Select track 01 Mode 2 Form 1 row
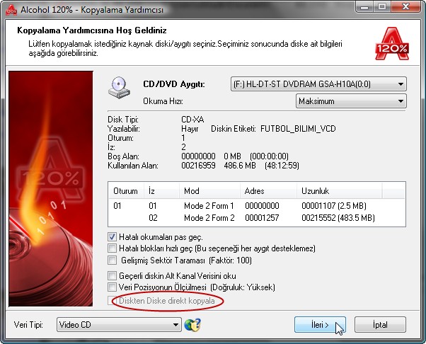 [256, 206]
